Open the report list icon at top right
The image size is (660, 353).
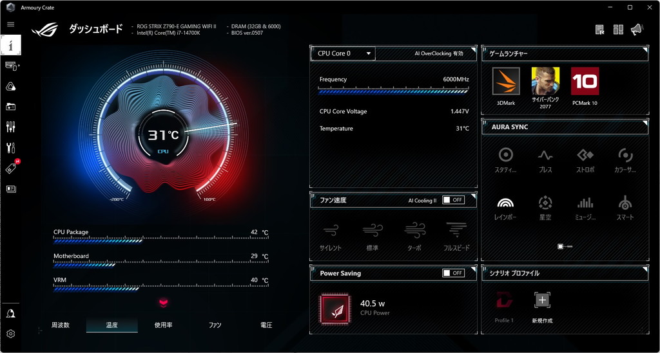click(x=600, y=30)
